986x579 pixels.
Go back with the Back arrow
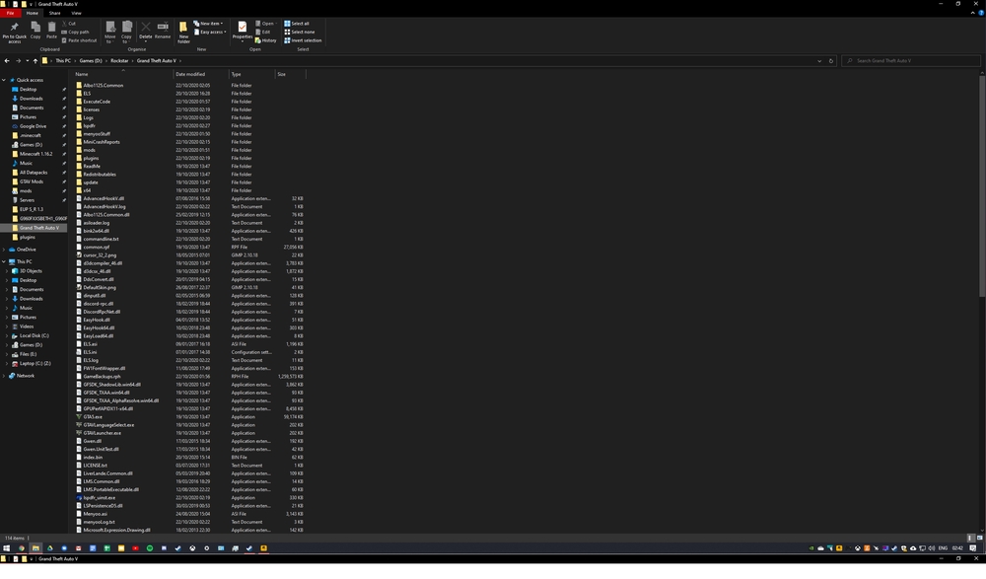point(7,61)
